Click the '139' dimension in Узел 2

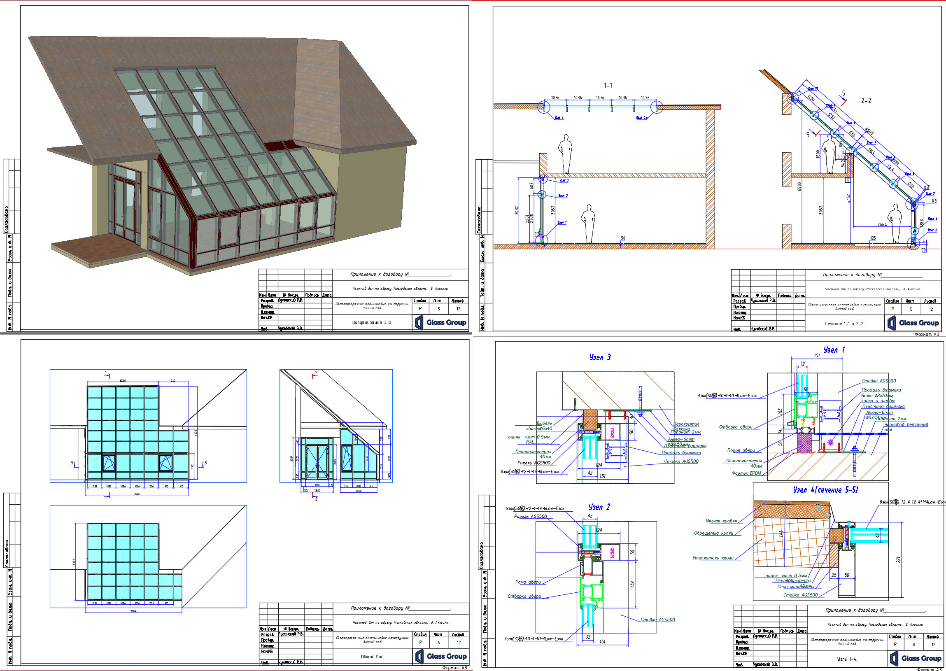click(x=632, y=584)
